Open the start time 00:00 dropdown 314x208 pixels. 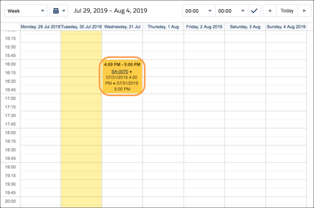coord(199,11)
